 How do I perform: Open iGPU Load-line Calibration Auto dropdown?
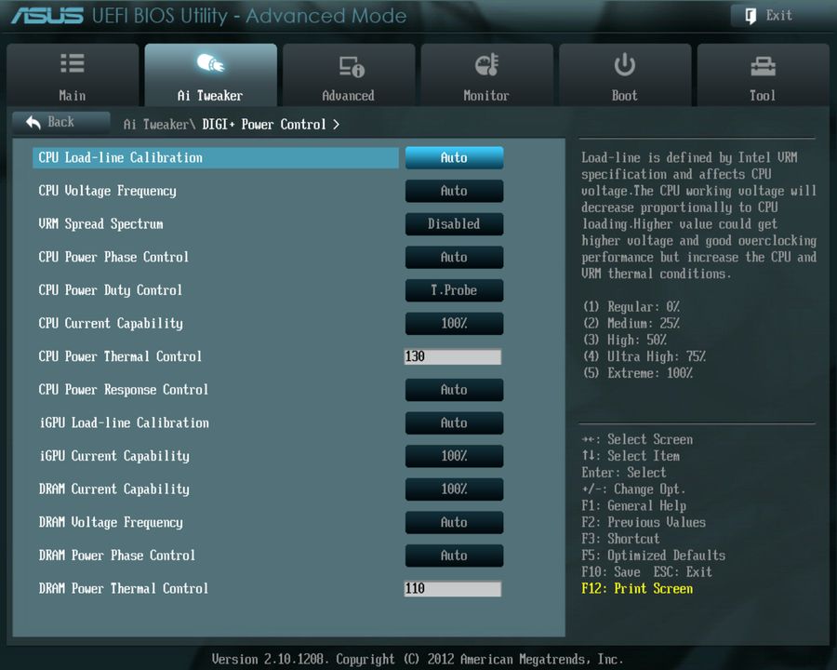pyautogui.click(x=454, y=422)
